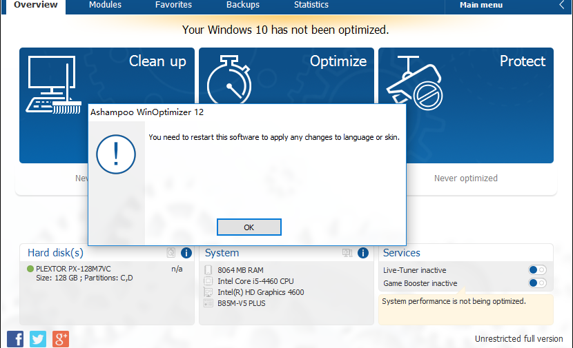Click the 'B85M-V5 PLUS' motherboard entry
The width and height of the screenshot is (573, 348).
coord(242,303)
